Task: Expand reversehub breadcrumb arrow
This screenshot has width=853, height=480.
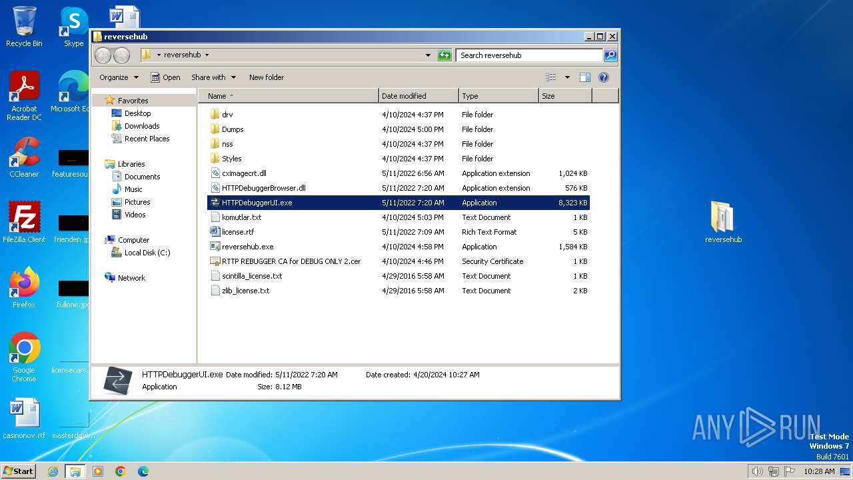Action: [207, 55]
